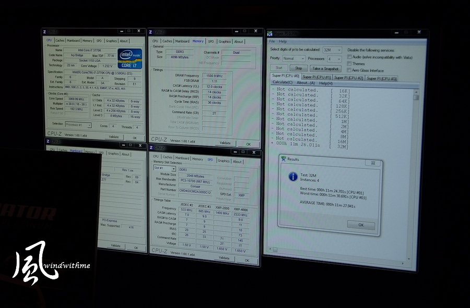Click OK in CPU-Z SPD window
The width and height of the screenshot is (470, 308).
[x=246, y=260]
